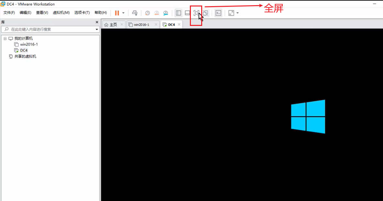The height and width of the screenshot is (201, 383).
Task: Open the stretch mode dropdown arrow
Action: (237, 13)
